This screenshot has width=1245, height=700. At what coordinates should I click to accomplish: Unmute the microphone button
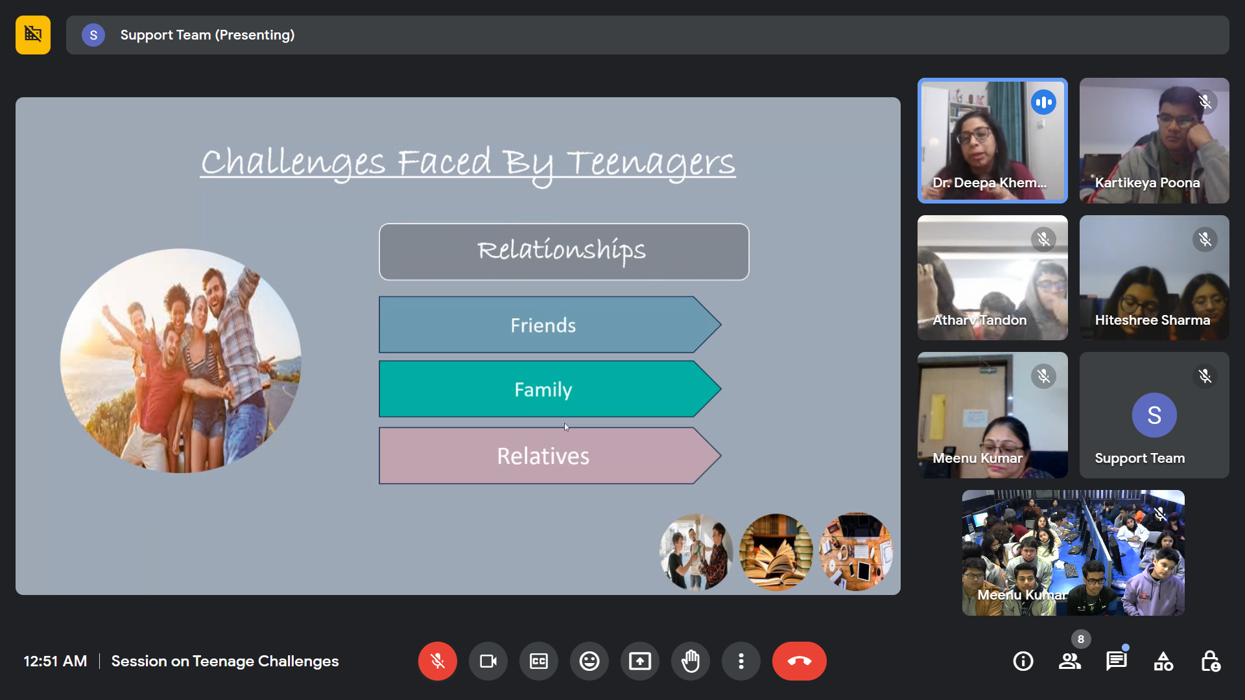438,661
